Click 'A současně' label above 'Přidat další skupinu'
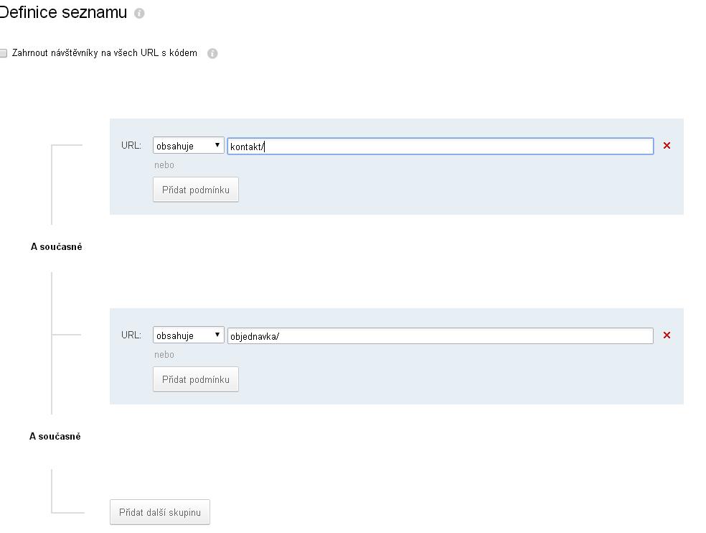Screen dimensions: 706x533 point(55,436)
